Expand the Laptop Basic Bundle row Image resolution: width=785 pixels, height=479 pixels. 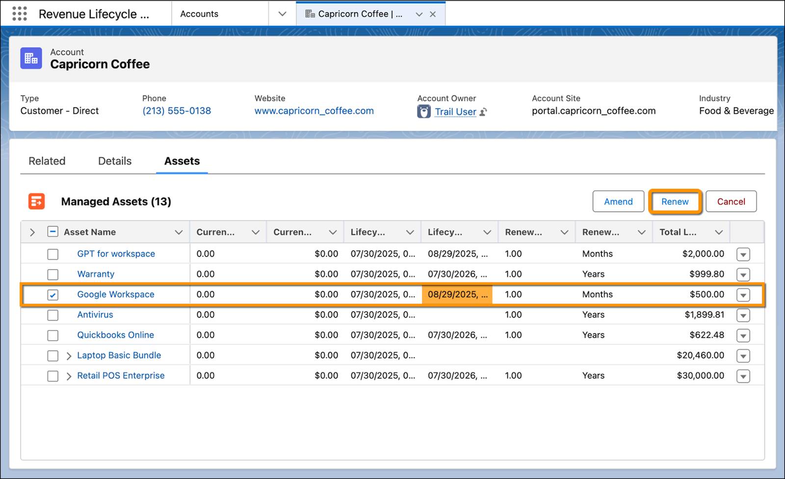click(69, 356)
